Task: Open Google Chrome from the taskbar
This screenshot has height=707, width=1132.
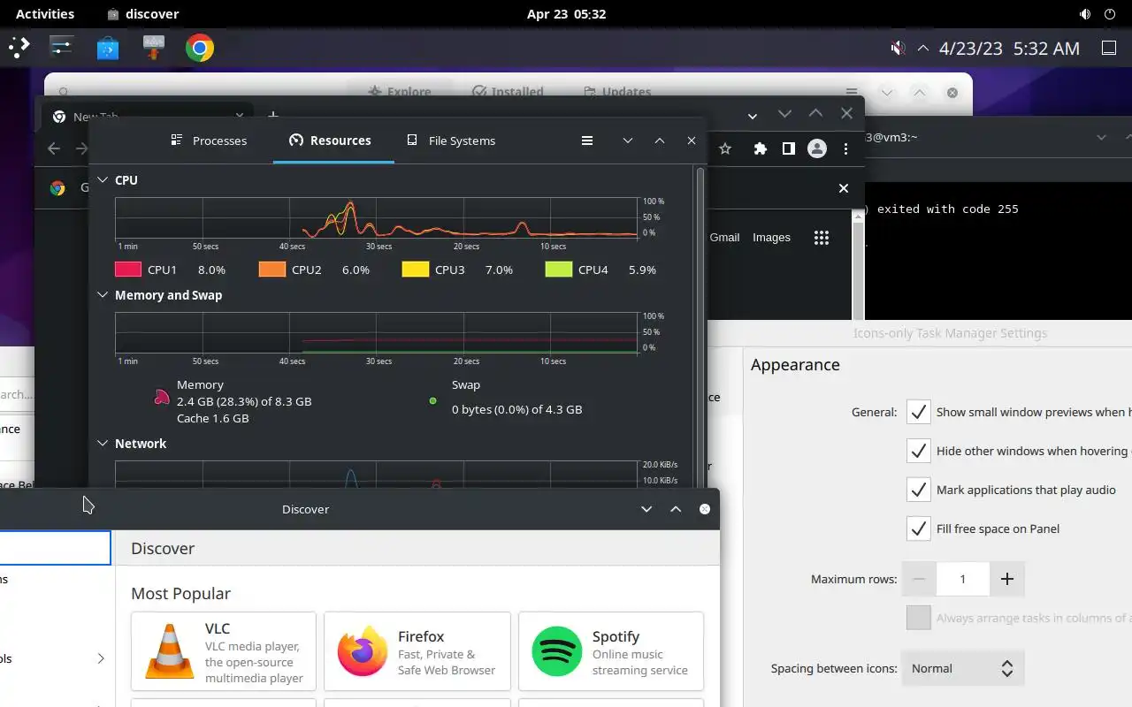Action: click(200, 48)
